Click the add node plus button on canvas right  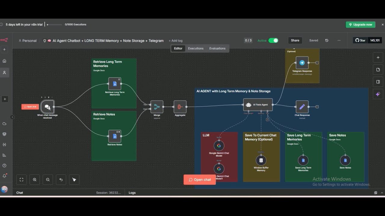point(378,58)
